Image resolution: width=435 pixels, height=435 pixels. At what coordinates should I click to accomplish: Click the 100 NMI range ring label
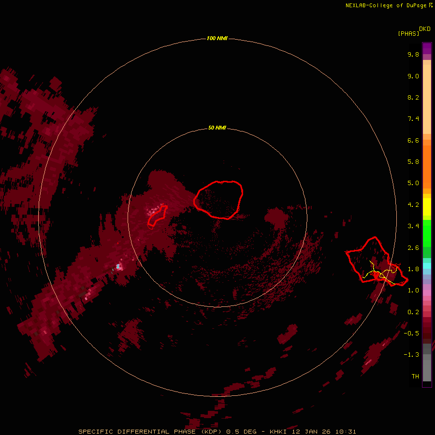tap(217, 38)
